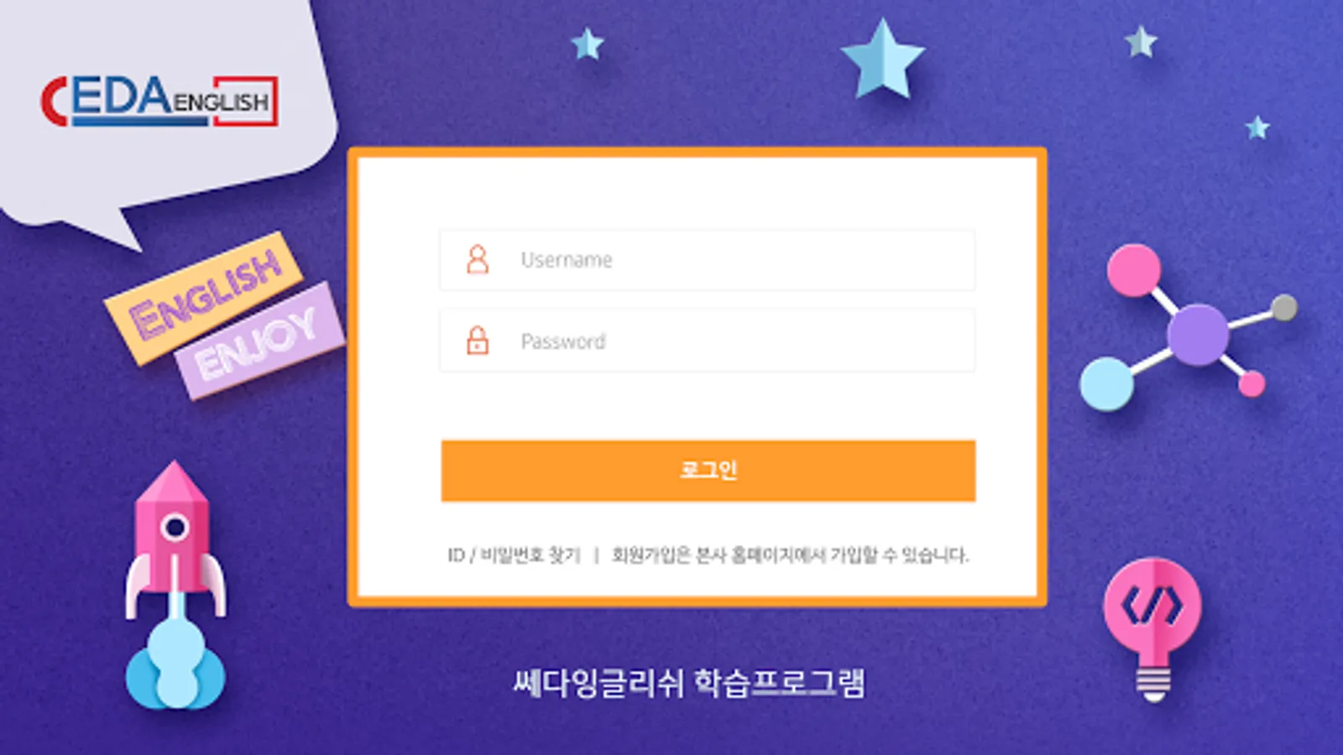Viewport: 1343px width, 755px height.
Task: Click the Username input field
Action: 708,260
